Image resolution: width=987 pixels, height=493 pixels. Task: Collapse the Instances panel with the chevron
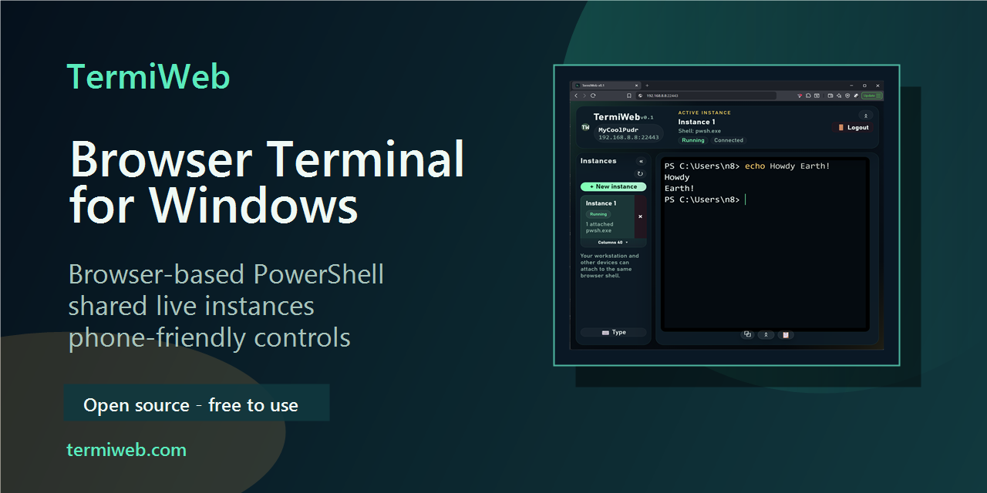pyautogui.click(x=641, y=161)
